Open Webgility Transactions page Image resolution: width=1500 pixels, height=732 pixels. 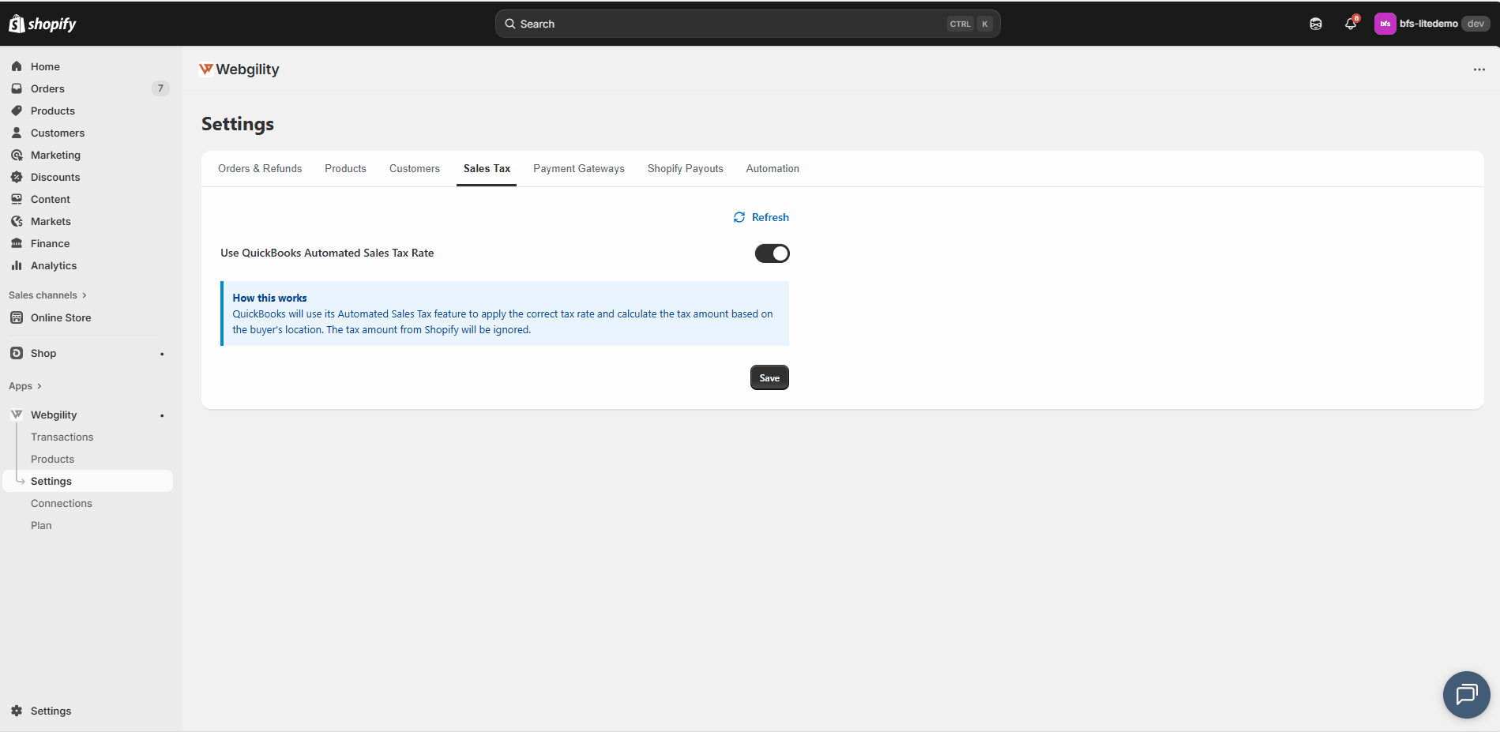(x=62, y=437)
